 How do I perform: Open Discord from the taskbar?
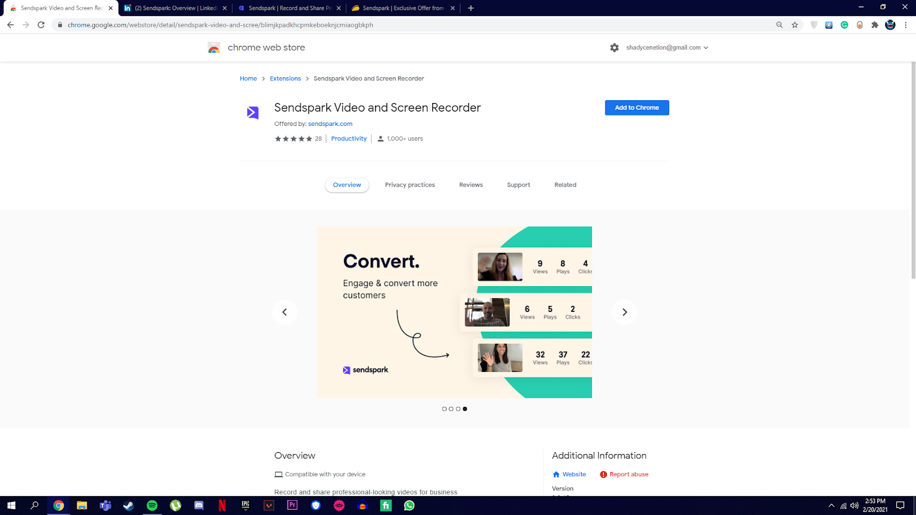pyautogui.click(x=199, y=505)
